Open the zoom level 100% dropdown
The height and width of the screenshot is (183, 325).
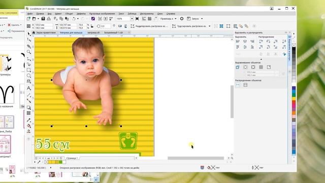pos(132,19)
